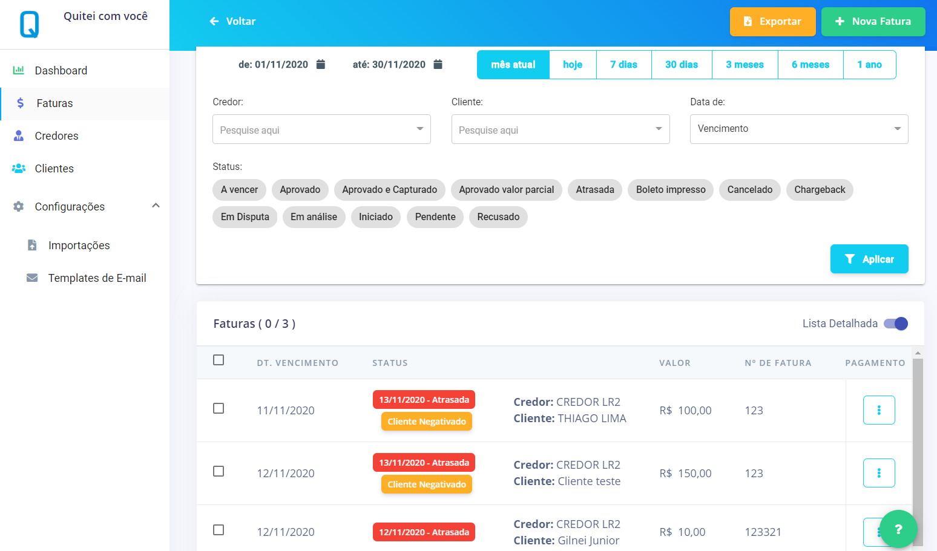Check the R$ 100,00 invoice row checkbox
This screenshot has height=551, width=937.
[x=219, y=408]
